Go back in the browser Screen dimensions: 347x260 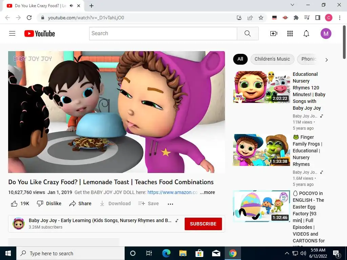click(7, 18)
